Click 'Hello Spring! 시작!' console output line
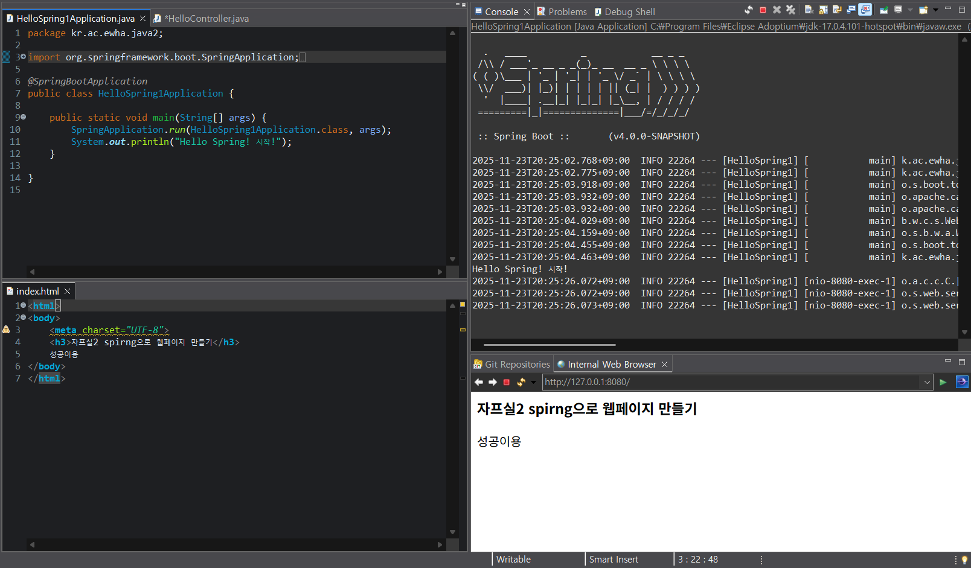This screenshot has width=971, height=568. (520, 269)
